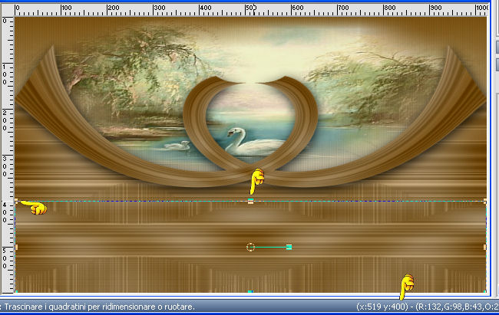Click the left-middle resize handle
Screen dimensions: 499x315
click(x=16, y=247)
